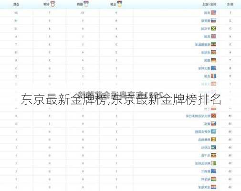This screenshot has height=191, width=241.
Task: Select the Union Jack flag in fourth row
Action: pyautogui.click(x=213, y=36)
